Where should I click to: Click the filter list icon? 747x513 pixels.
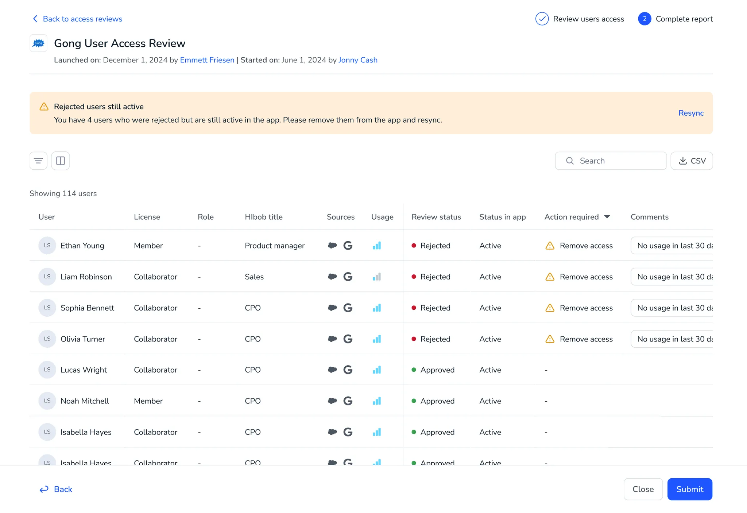38,161
